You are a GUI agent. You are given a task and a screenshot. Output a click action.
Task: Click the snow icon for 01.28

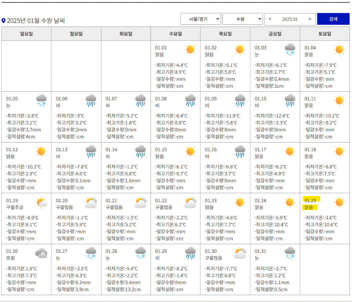point(141,253)
